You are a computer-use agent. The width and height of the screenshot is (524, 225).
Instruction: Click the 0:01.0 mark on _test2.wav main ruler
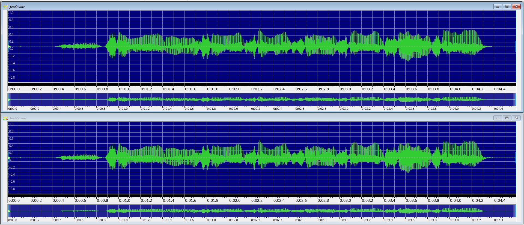pos(124,89)
